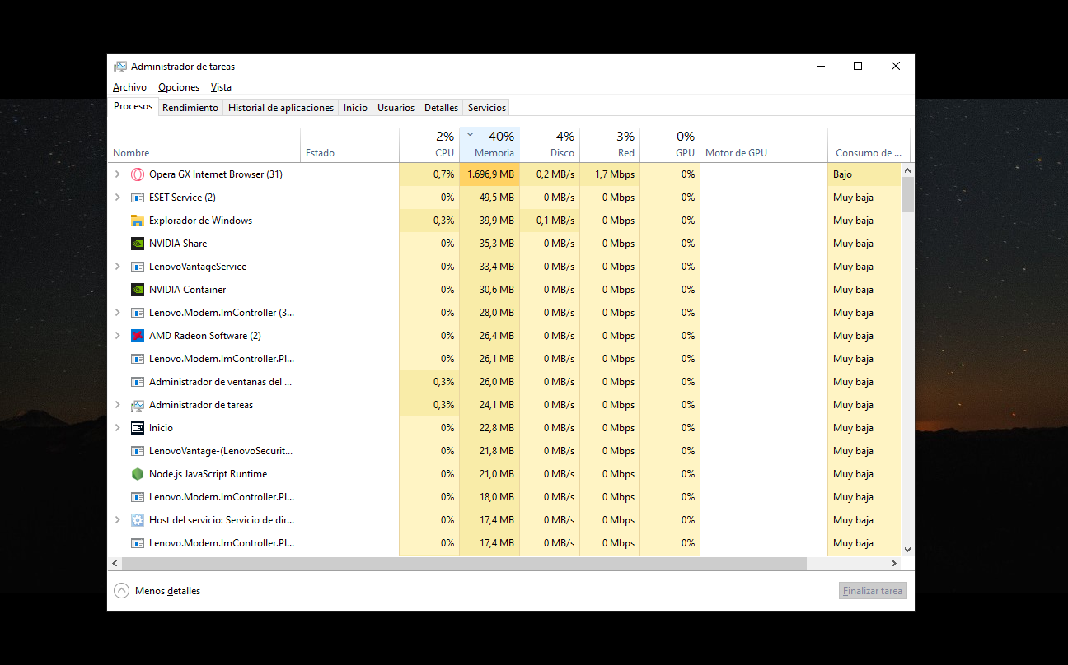The height and width of the screenshot is (665, 1068).
Task: Click the NVIDIA Container icon
Action: (x=138, y=290)
